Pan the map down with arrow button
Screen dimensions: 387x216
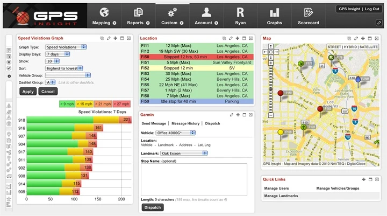tap(271, 58)
